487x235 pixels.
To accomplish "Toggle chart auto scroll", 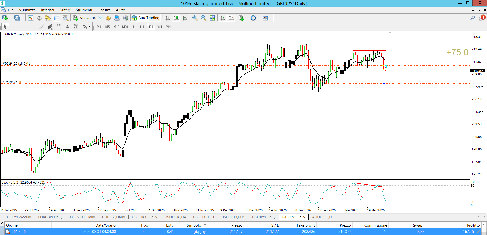I will pyautogui.click(x=223, y=18).
